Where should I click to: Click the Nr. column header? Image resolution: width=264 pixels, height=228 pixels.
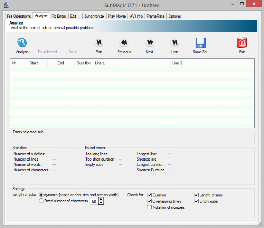[x=15, y=63]
